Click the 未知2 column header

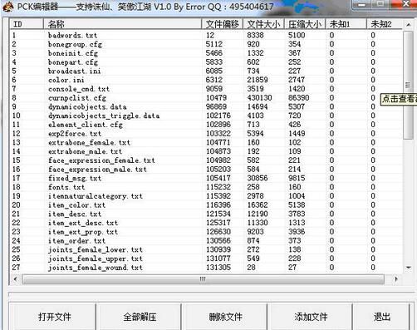385,24
